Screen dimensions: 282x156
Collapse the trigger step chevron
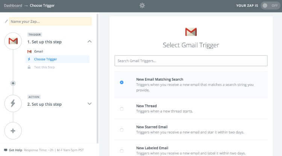click(x=89, y=42)
